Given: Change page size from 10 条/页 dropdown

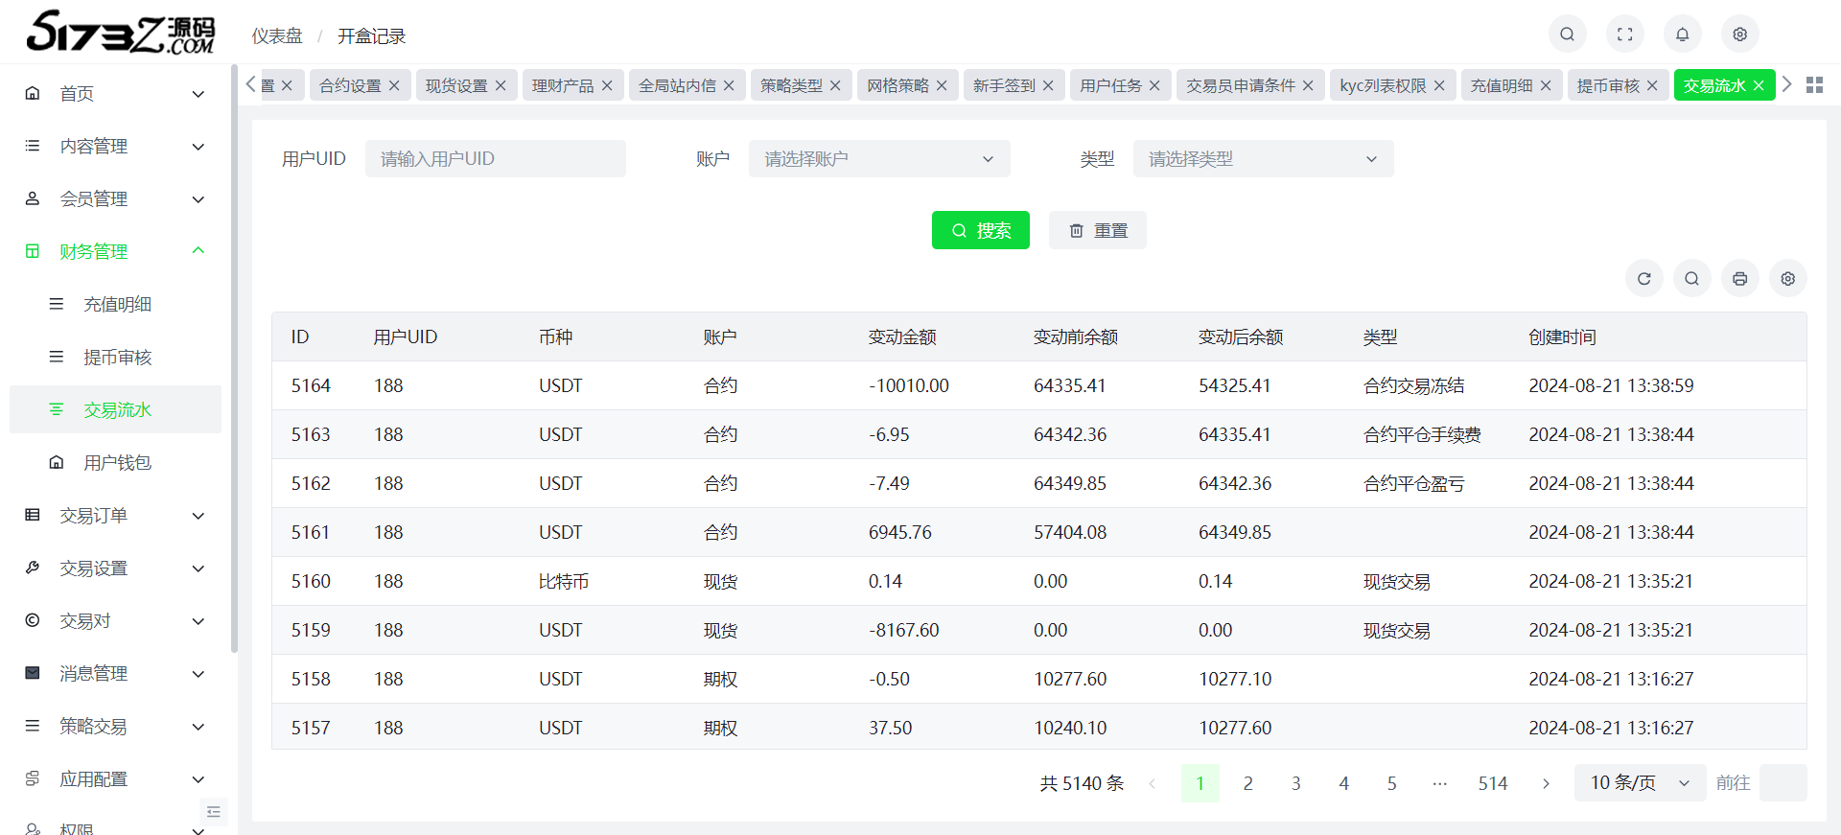Looking at the screenshot, I should coord(1639,783).
